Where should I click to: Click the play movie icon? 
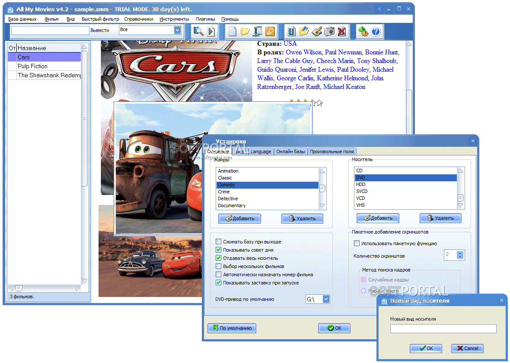pos(211,32)
